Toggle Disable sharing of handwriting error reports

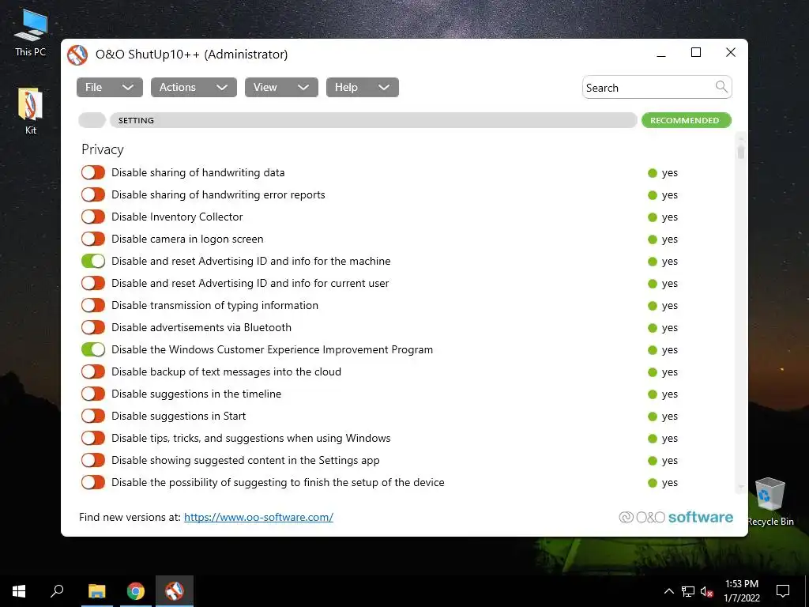[93, 194]
